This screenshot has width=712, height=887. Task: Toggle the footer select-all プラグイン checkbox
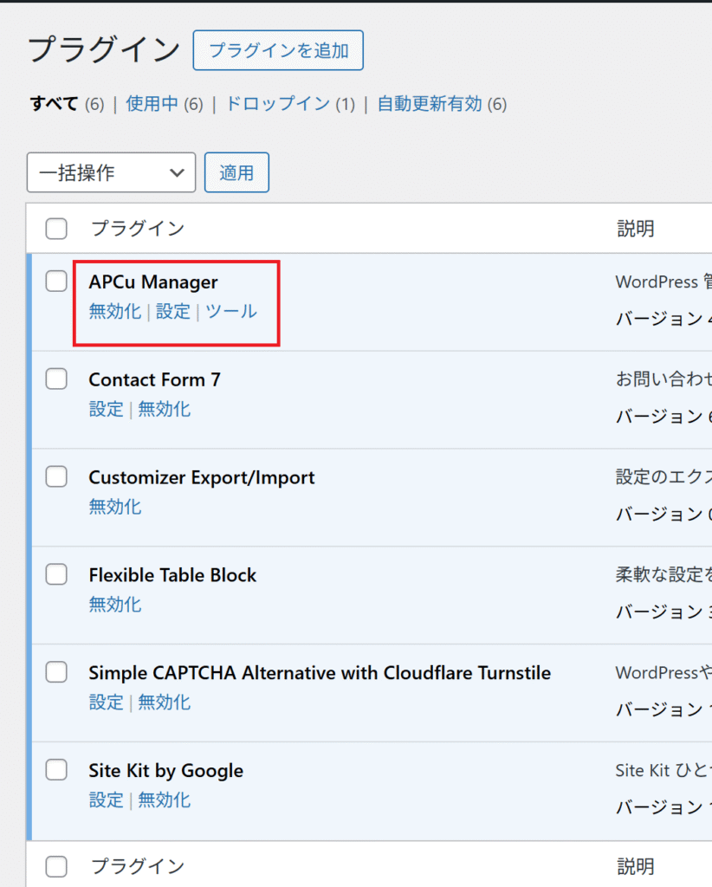pos(56,866)
